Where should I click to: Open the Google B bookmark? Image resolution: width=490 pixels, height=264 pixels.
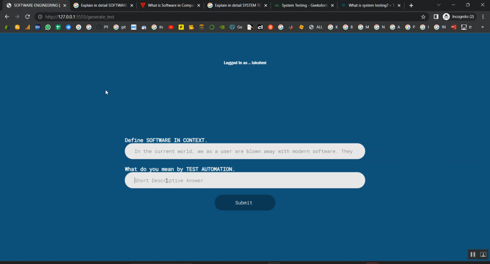(x=348, y=27)
